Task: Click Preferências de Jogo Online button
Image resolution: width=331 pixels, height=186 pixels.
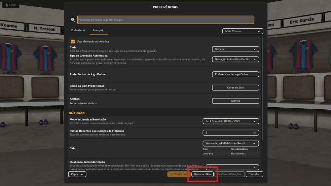Action: pos(235,74)
